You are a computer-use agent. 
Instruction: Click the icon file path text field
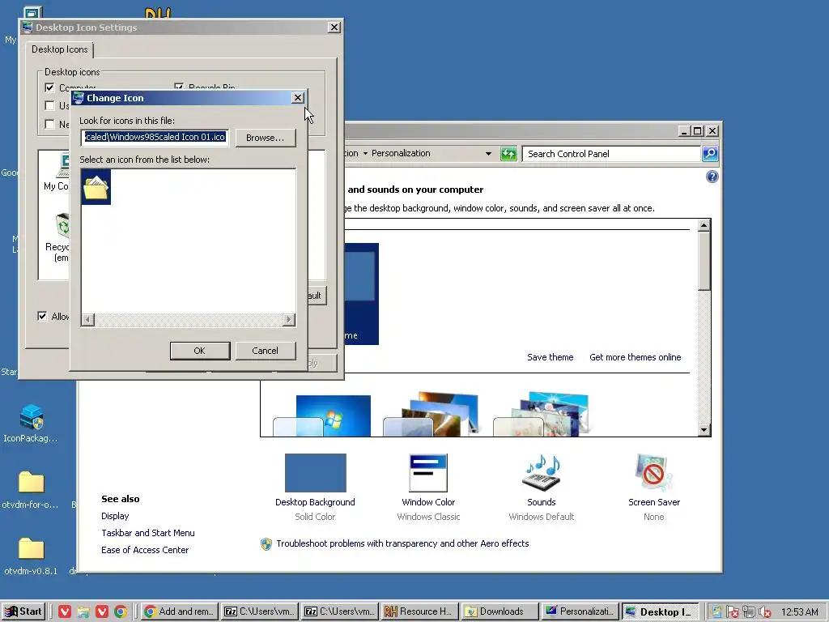tap(155, 137)
